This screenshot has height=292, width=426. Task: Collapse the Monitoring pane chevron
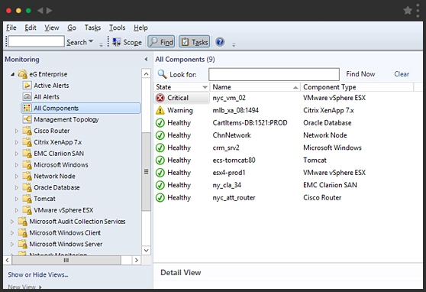[146, 59]
